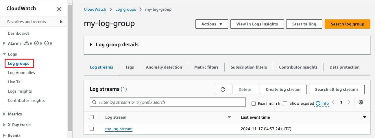375x138 pixels.
Task: Close the CloudWatch navigation sidebar
Action: click(59, 9)
